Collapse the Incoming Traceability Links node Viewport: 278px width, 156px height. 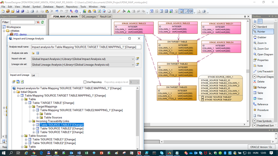(30, 121)
